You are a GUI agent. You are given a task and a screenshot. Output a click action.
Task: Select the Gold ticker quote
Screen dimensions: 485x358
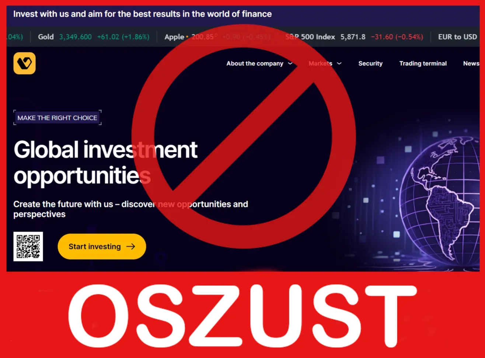point(94,37)
